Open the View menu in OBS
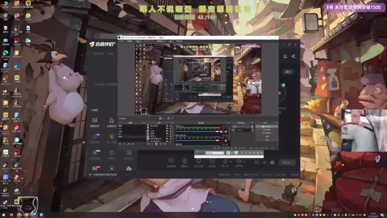Viewport: 387px width, 218px height. click(x=138, y=41)
